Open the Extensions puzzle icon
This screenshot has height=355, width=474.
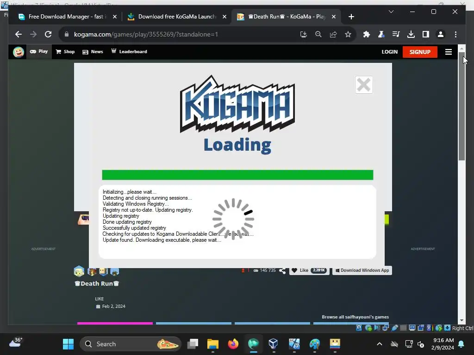pos(367,34)
